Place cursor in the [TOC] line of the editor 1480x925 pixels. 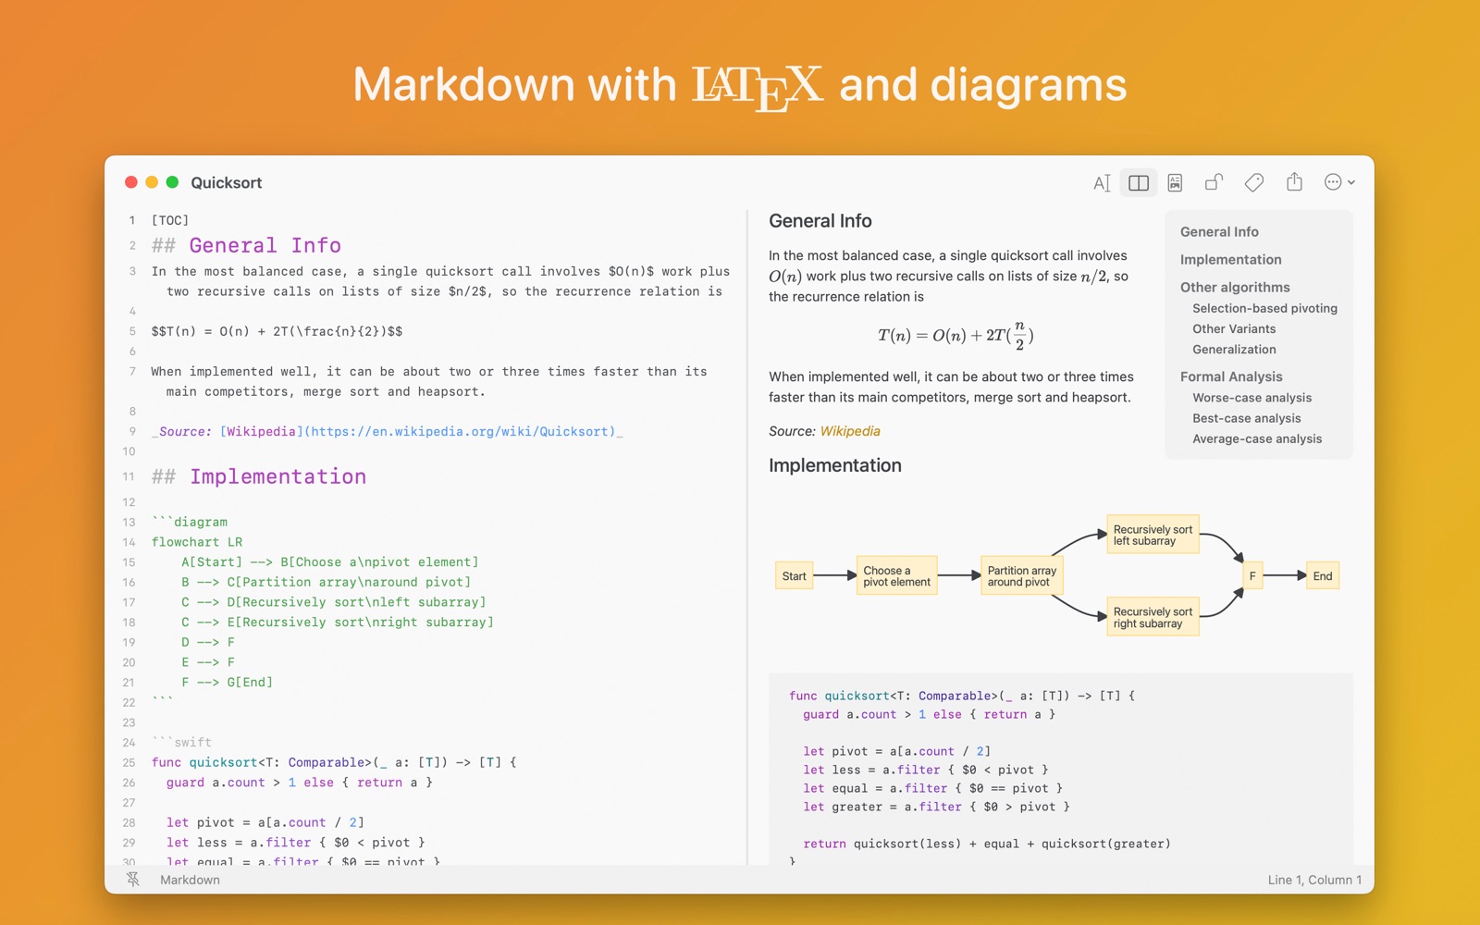(x=170, y=220)
